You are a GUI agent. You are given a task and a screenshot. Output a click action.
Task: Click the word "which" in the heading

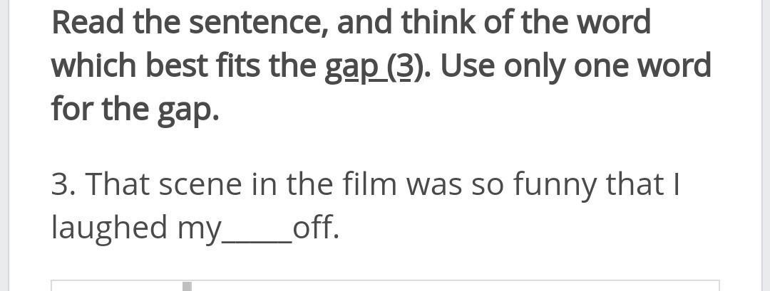click(x=94, y=66)
